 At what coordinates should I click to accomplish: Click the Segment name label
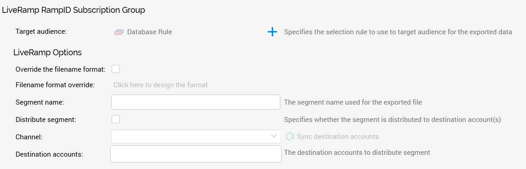[40, 102]
